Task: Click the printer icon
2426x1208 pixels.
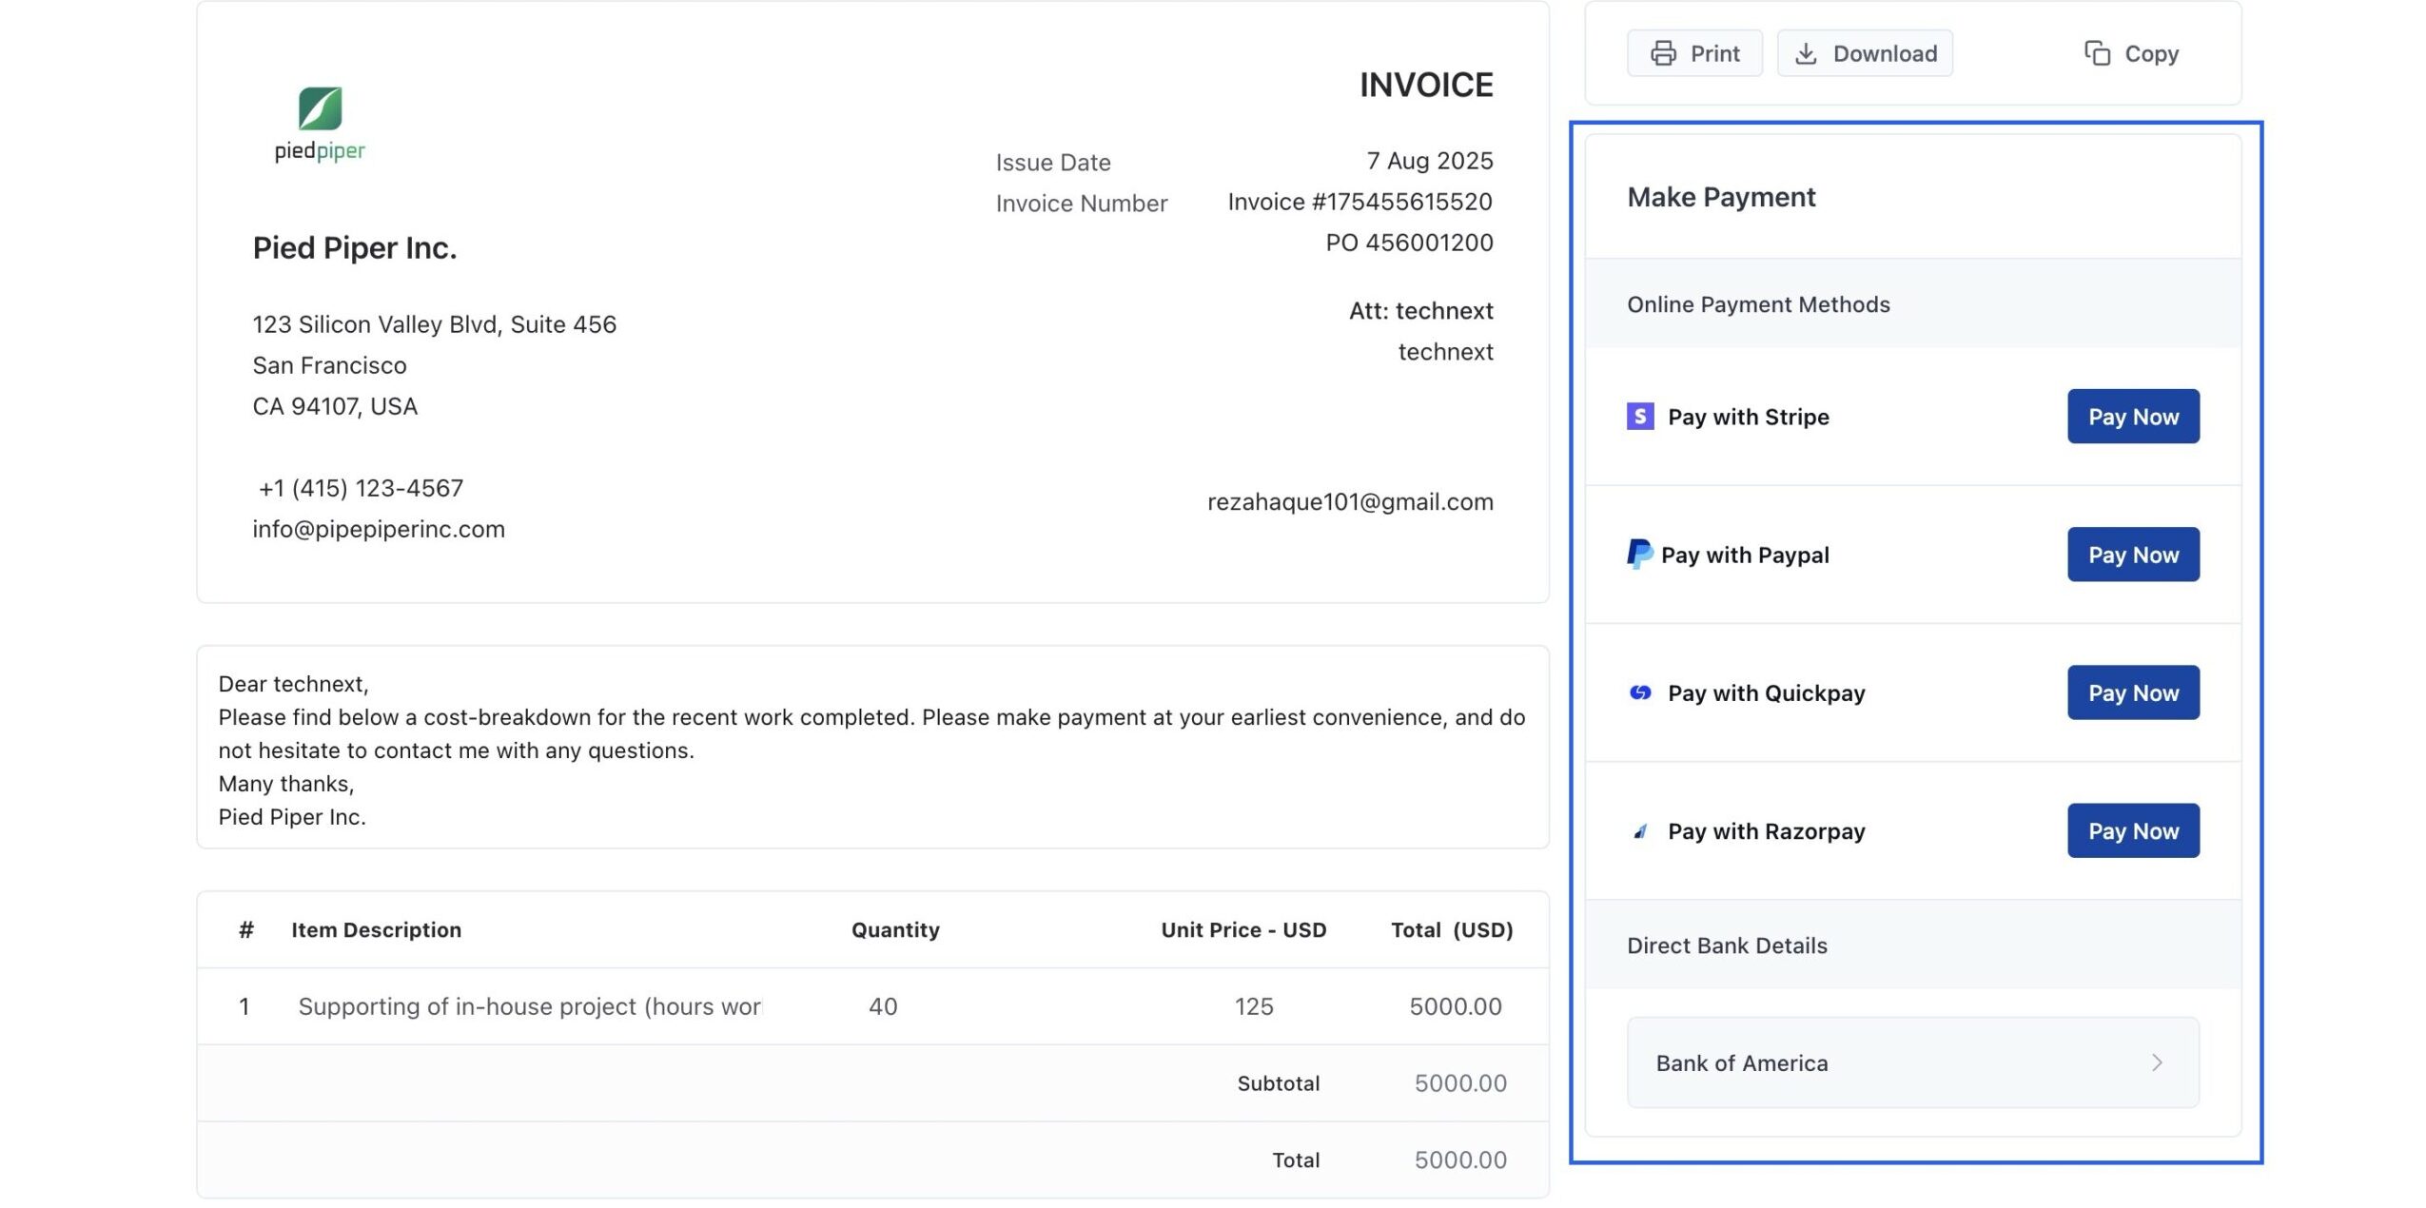Action: click(1662, 53)
